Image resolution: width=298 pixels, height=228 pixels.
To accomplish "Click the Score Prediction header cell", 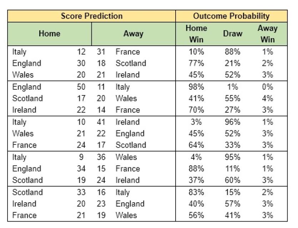I will 92,16.
